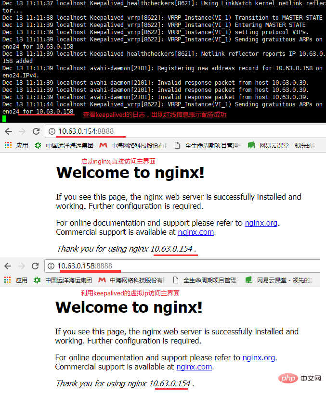Open 中国远洋海运集团 bookmark in upper browser
Viewport: 326px width, 394px height.
(x=70, y=145)
